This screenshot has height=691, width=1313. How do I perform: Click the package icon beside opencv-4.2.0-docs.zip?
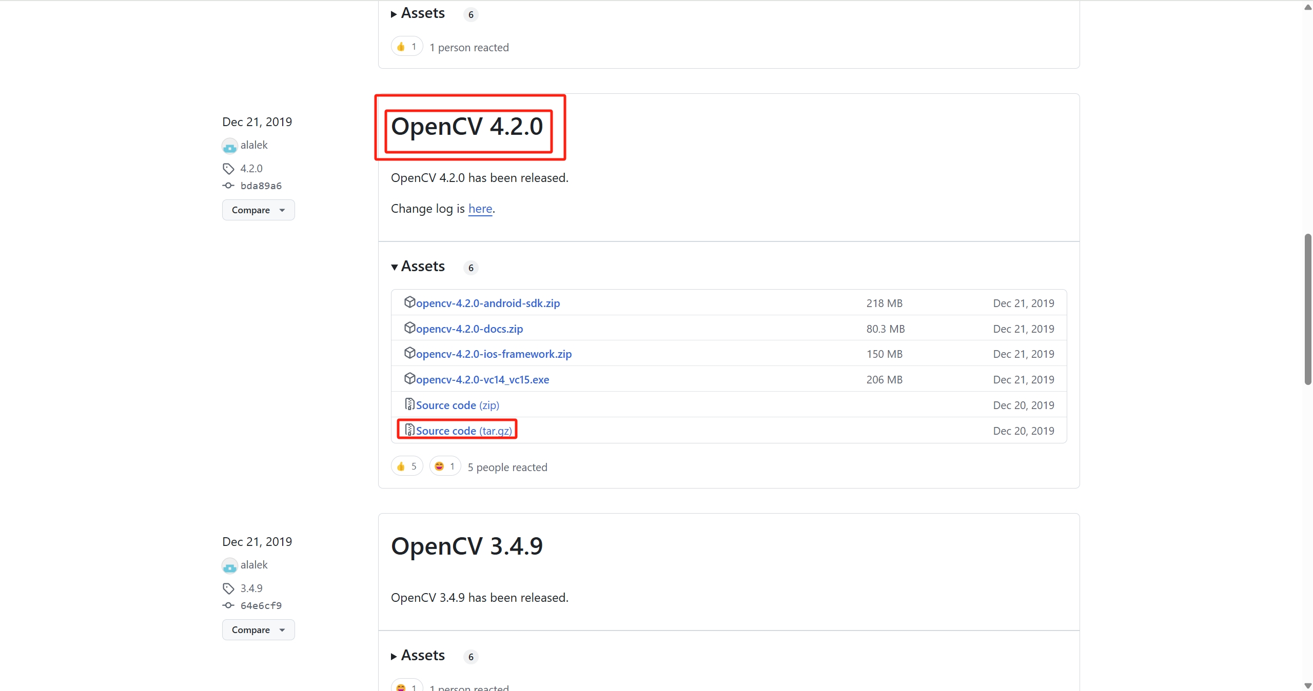point(409,328)
